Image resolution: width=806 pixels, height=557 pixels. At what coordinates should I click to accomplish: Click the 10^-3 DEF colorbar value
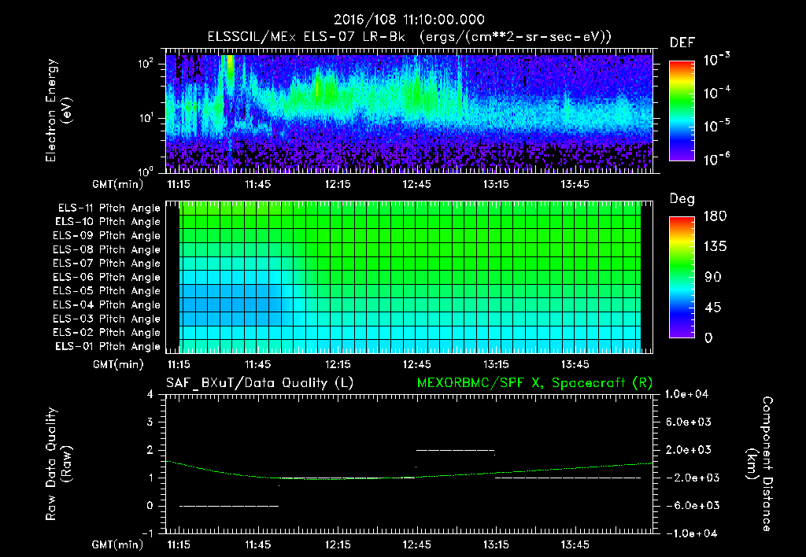point(716,59)
